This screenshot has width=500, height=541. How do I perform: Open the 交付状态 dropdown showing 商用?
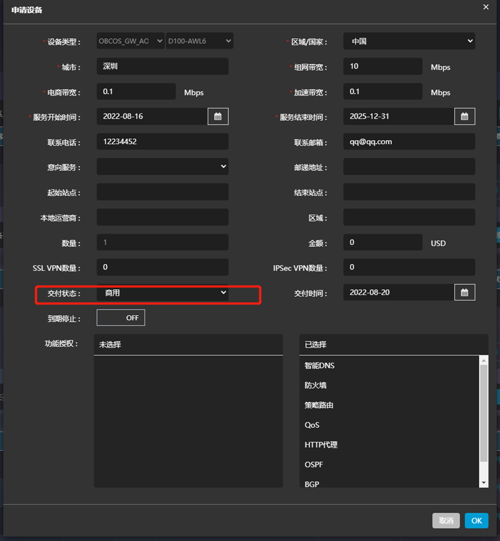(x=162, y=293)
